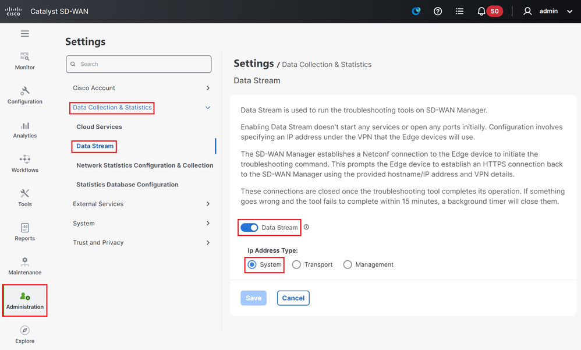The height and width of the screenshot is (350, 581).
Task: Open the task list icon in header
Action: coord(459,11)
